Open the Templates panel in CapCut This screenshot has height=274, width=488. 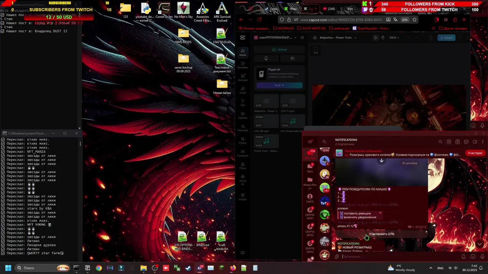coord(242,65)
